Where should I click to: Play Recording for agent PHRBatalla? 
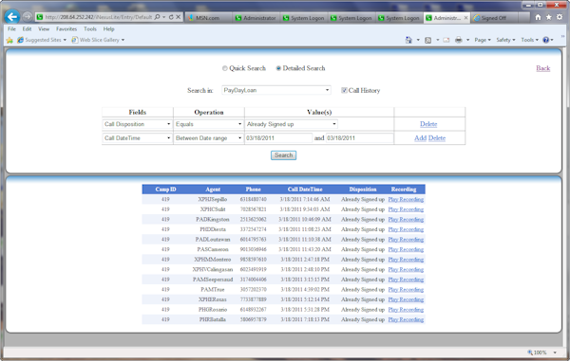[406, 319]
